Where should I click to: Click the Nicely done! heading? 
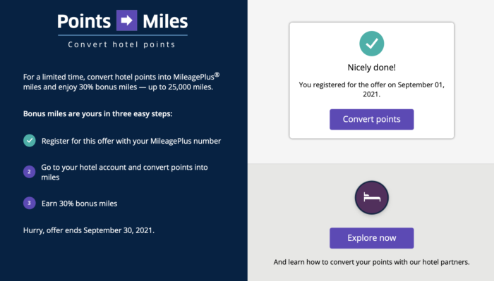point(371,68)
